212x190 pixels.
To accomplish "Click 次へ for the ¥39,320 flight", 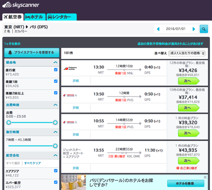I will 189,133.
